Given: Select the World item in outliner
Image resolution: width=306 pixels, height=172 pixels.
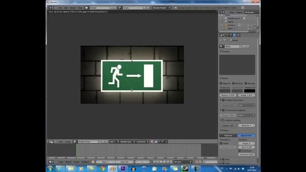Looking at the screenshot, I should (x=230, y=21).
